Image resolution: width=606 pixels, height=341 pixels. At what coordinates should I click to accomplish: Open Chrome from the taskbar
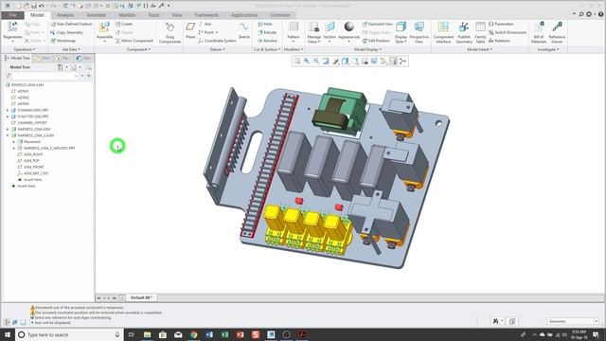tap(193, 334)
